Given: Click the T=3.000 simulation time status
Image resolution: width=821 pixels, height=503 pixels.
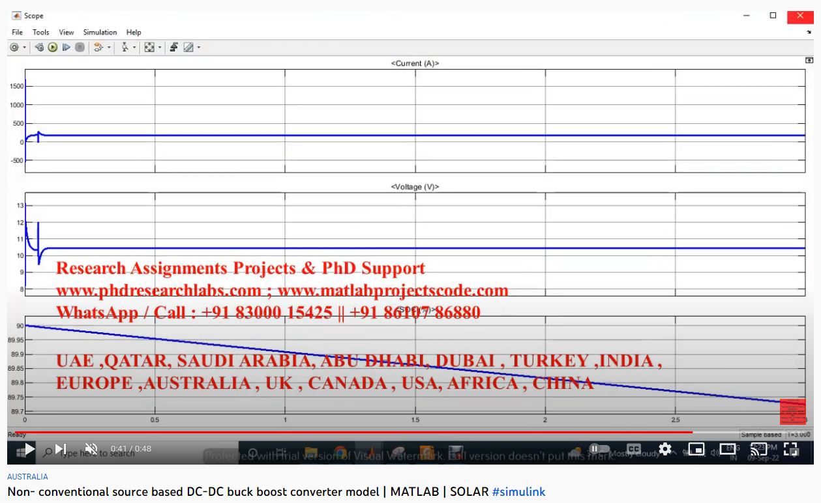Looking at the screenshot, I should [x=798, y=435].
